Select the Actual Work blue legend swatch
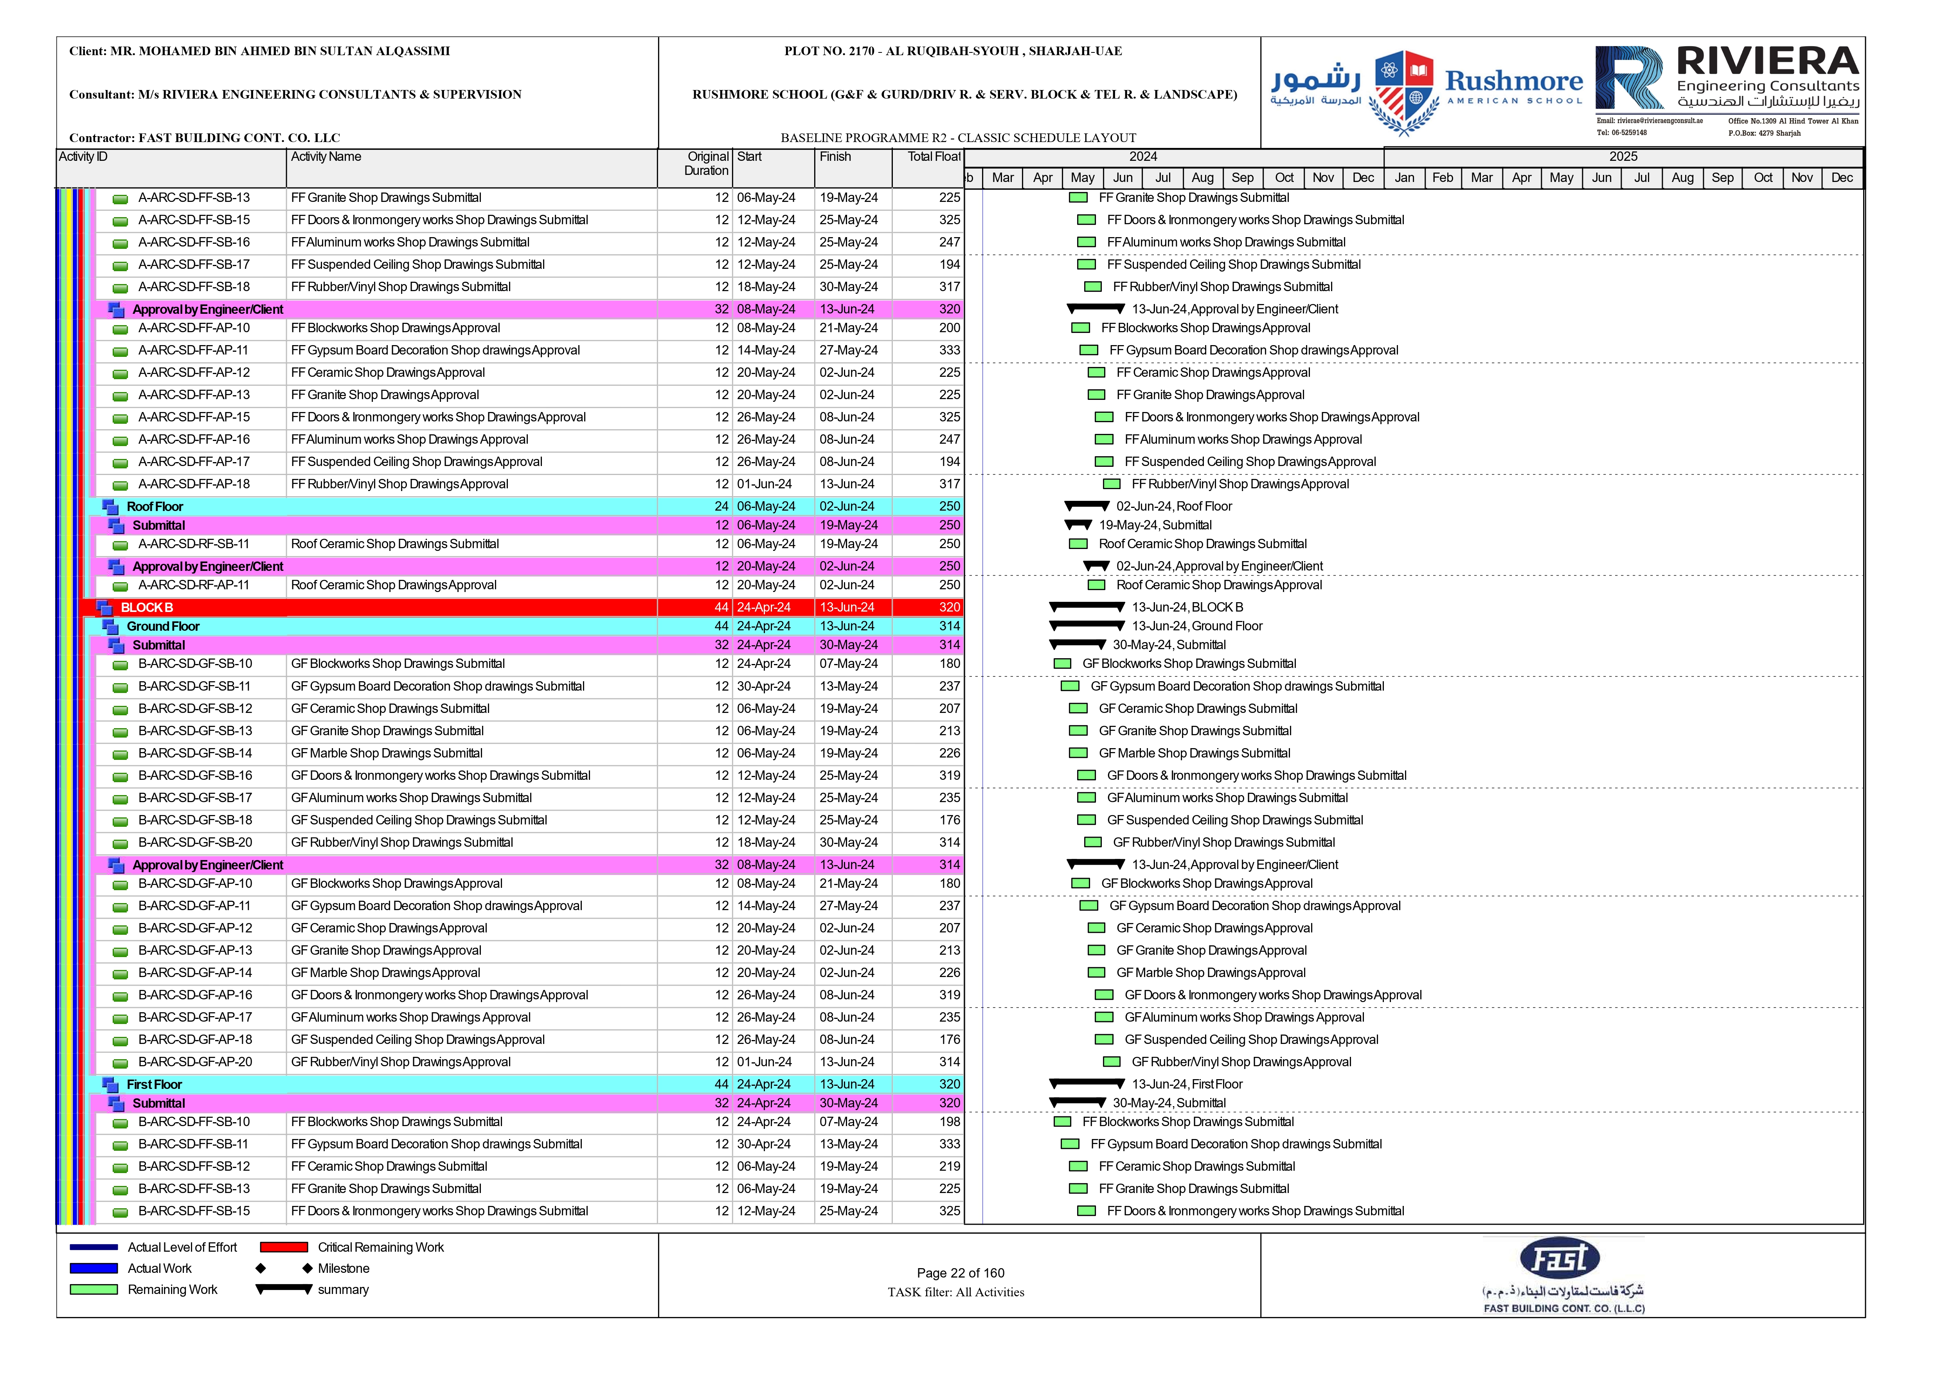Image resolution: width=1941 pixels, height=1373 pixels. (x=94, y=1269)
